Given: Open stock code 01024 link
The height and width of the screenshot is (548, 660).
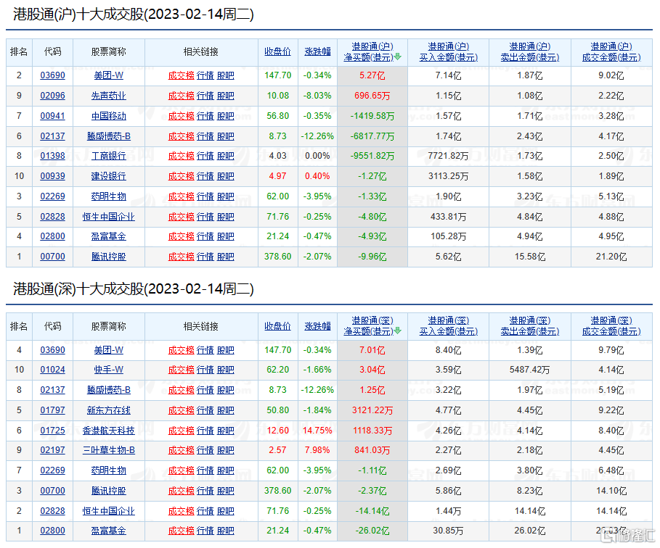Looking at the screenshot, I should pos(52,370).
